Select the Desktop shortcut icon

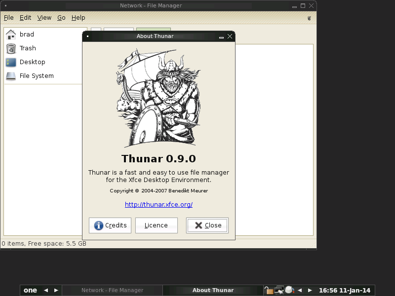tap(11, 62)
